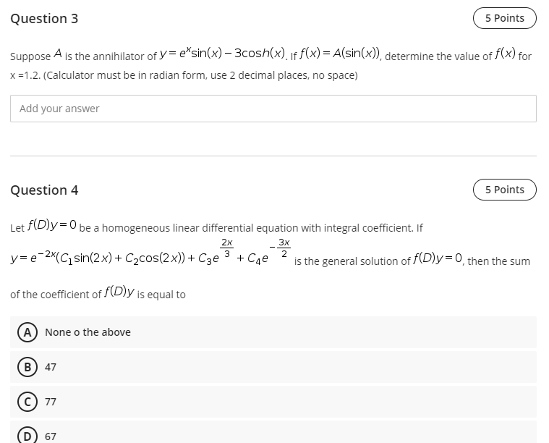This screenshot has width=549, height=443.
Task: Click the C3 exponential term with exponent 2x/3
Action: pos(216,253)
